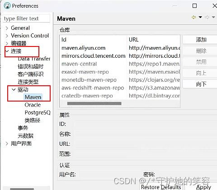Select Version Control in preferences tree

(30, 36)
